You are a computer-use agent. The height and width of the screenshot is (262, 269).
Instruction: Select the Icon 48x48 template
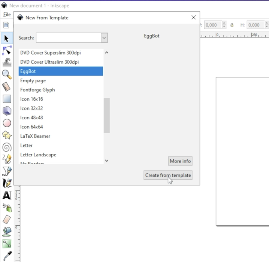[61, 118]
